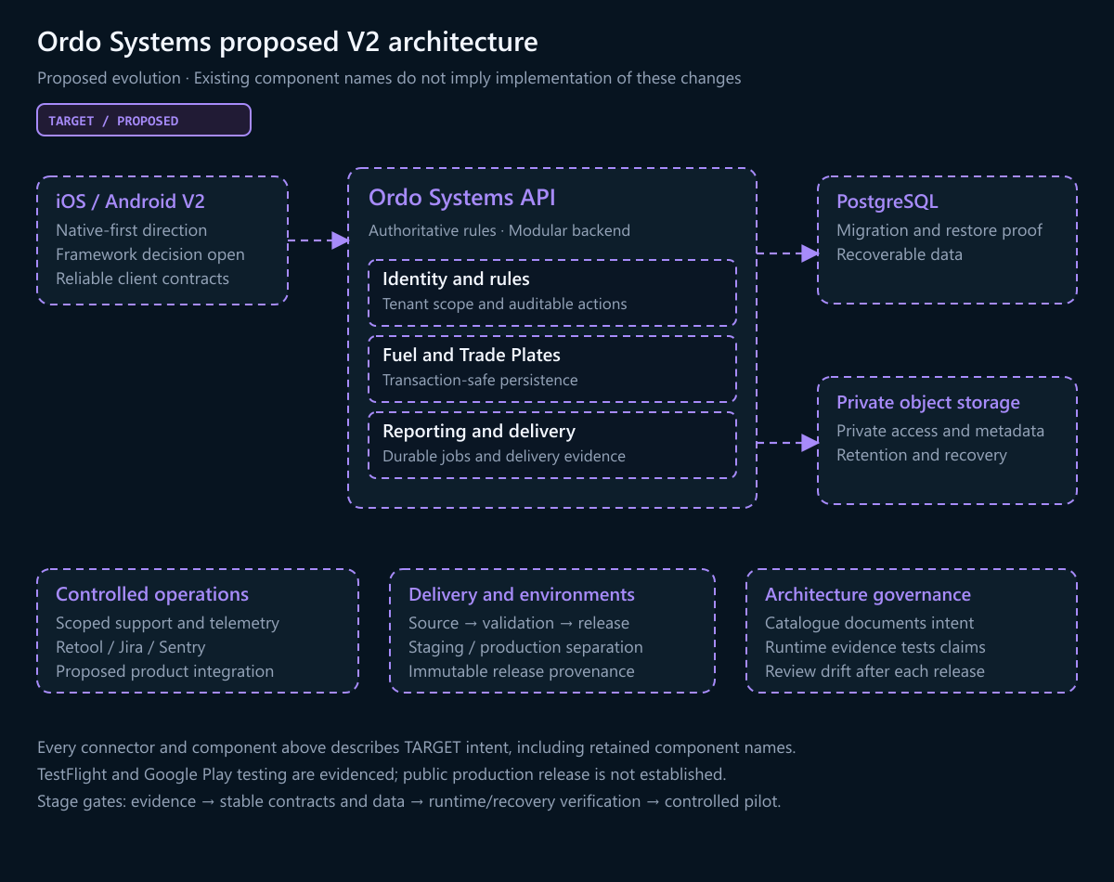Click the 'Stage gates' footnote line

click(x=409, y=801)
